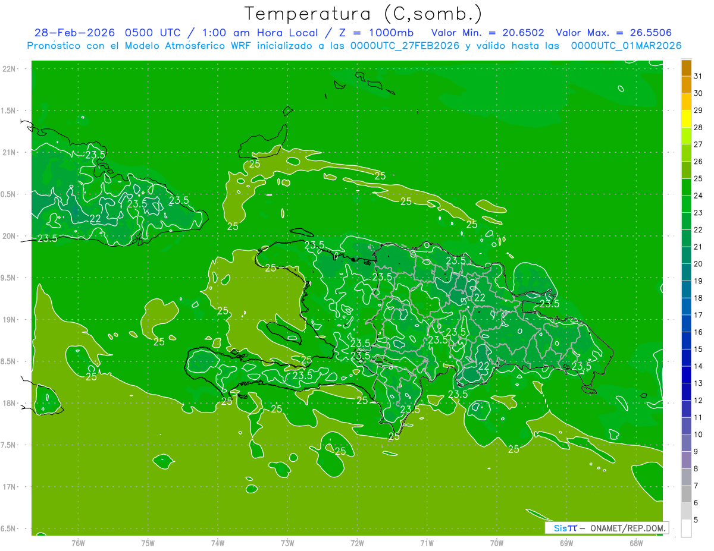Select the '28-Feb-2026' date text
Screen dimensions: 714x551
(x=74, y=33)
